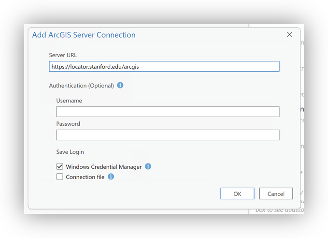Click the Connection file label text
Image resolution: width=328 pixels, height=238 pixels.
click(85, 177)
